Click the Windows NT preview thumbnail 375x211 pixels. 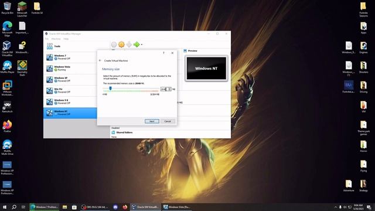click(206, 69)
